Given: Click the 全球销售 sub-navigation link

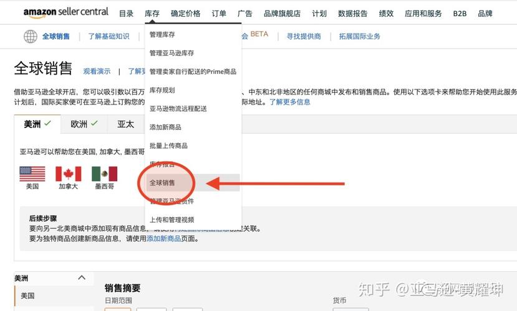Looking at the screenshot, I should point(56,36).
